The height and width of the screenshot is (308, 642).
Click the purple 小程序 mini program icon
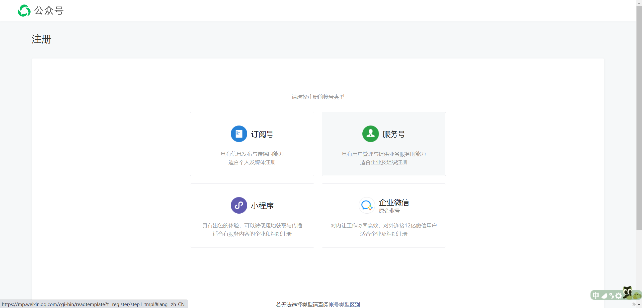[x=239, y=205]
